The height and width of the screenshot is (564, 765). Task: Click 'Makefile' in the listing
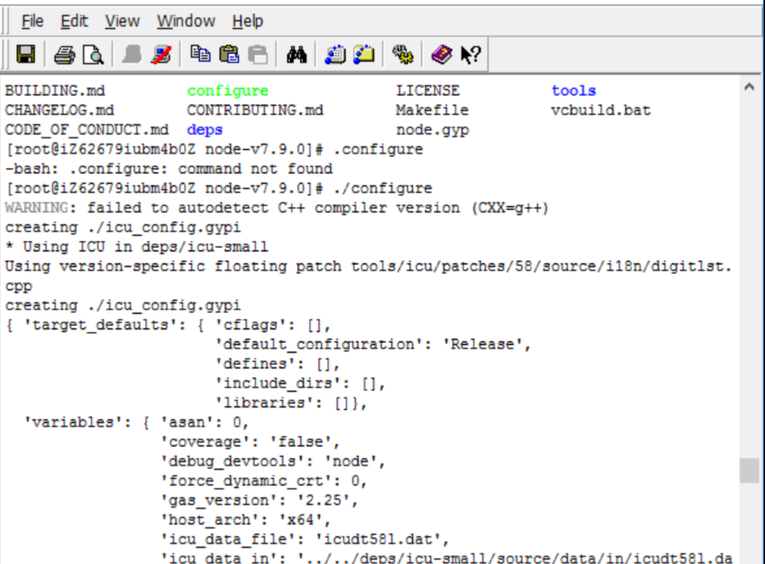433,111
